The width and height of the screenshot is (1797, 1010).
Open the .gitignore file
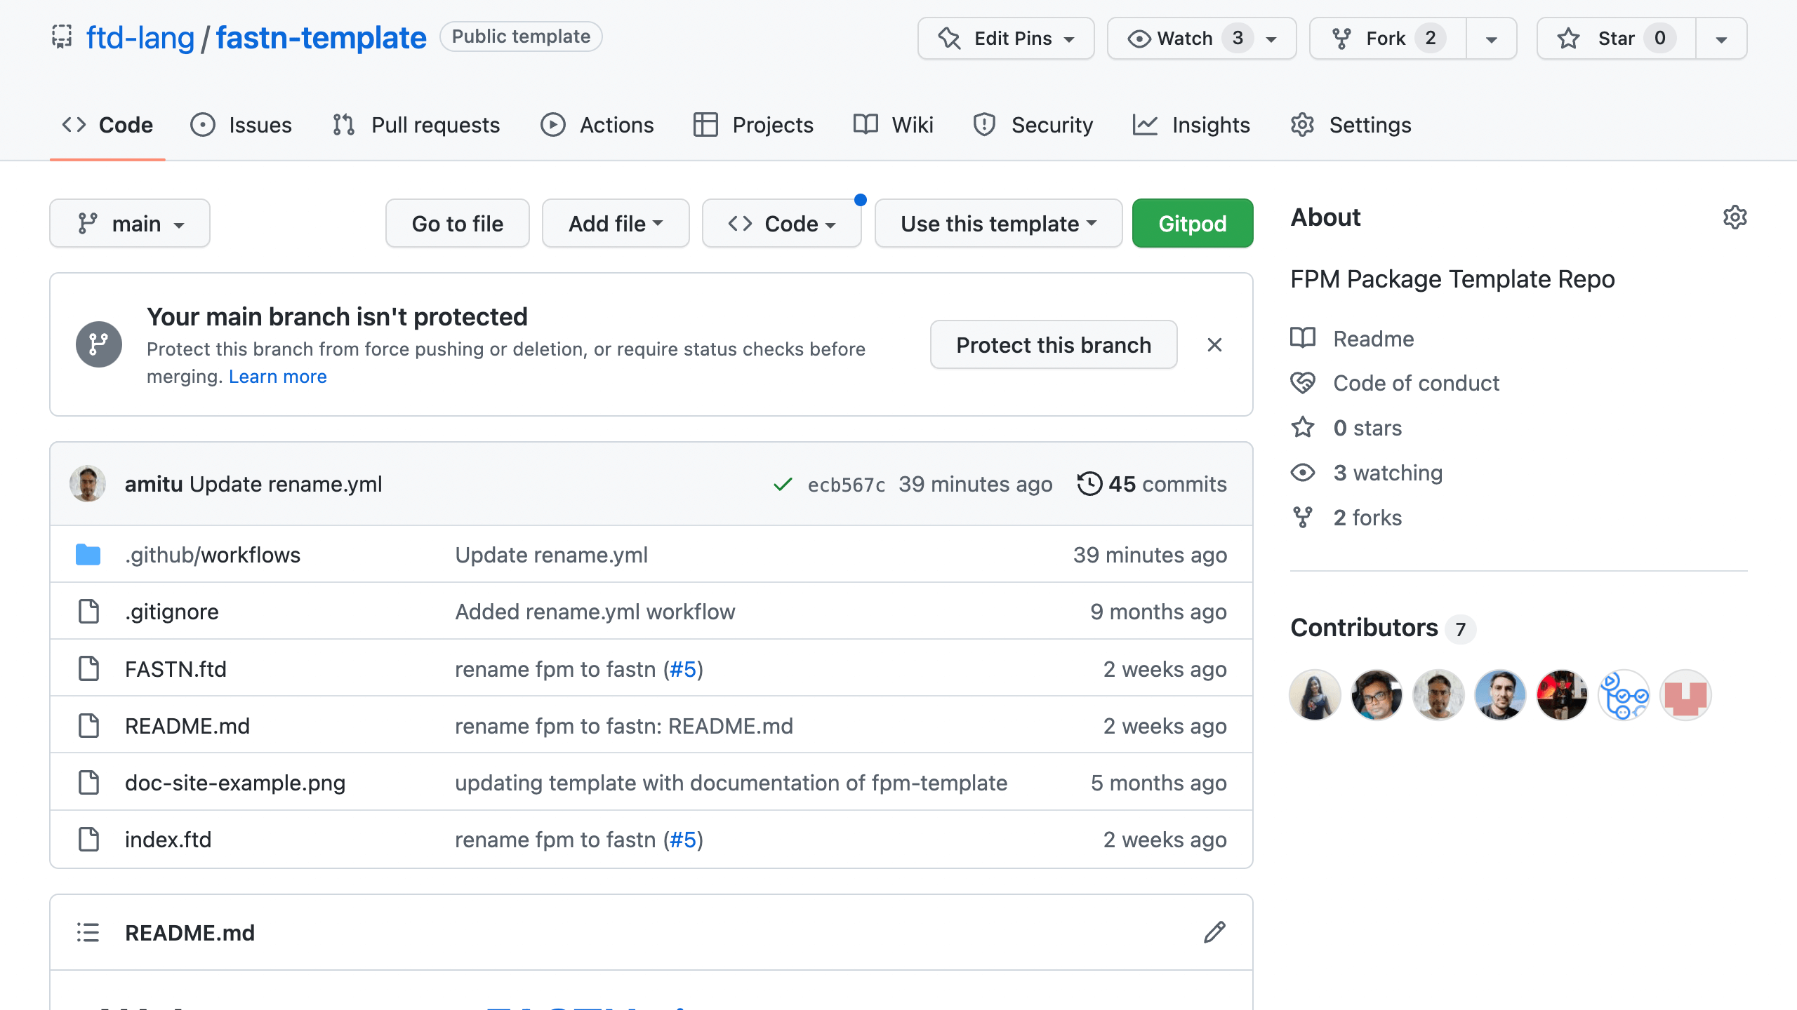pos(172,612)
